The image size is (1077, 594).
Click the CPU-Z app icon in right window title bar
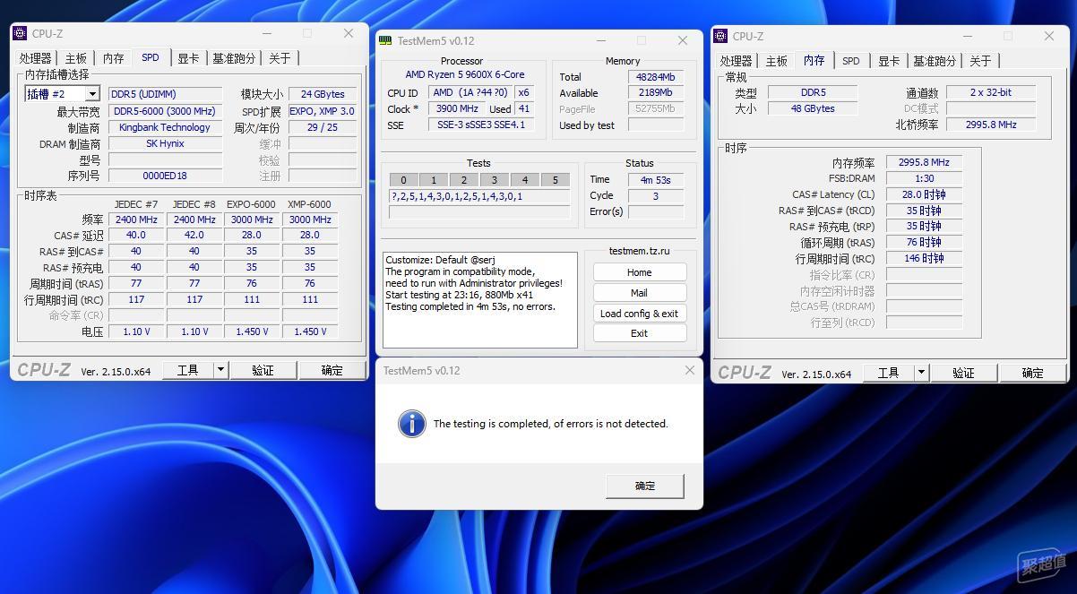point(720,36)
